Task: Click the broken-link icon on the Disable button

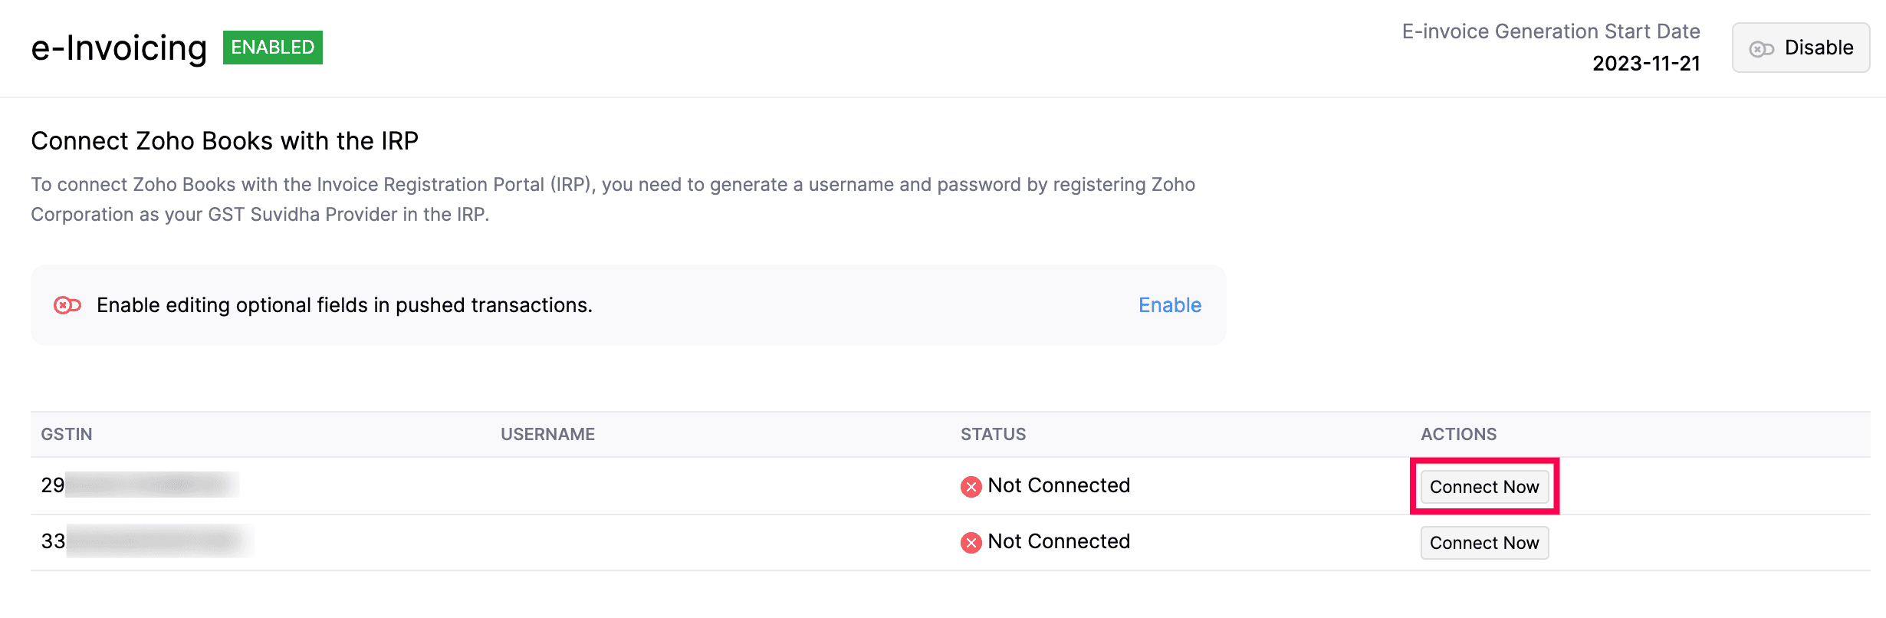Action: 1761,48
